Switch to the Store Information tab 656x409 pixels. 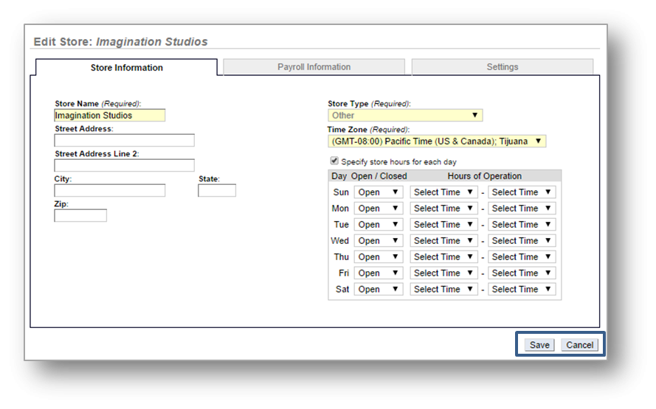(x=126, y=67)
